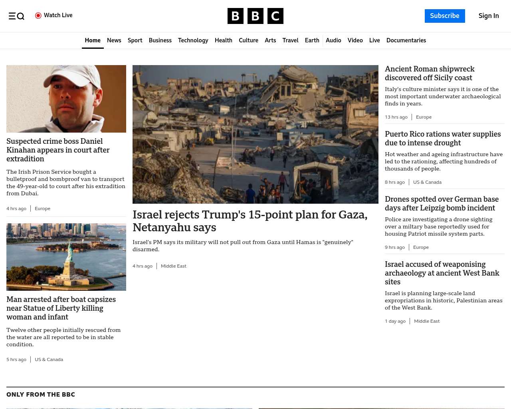Click Europe tag under Roman shipwreck story
The image size is (511, 409).
(x=424, y=117)
